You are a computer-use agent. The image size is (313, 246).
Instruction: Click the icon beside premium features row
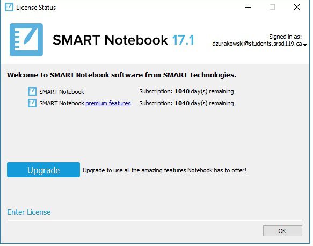(32, 103)
